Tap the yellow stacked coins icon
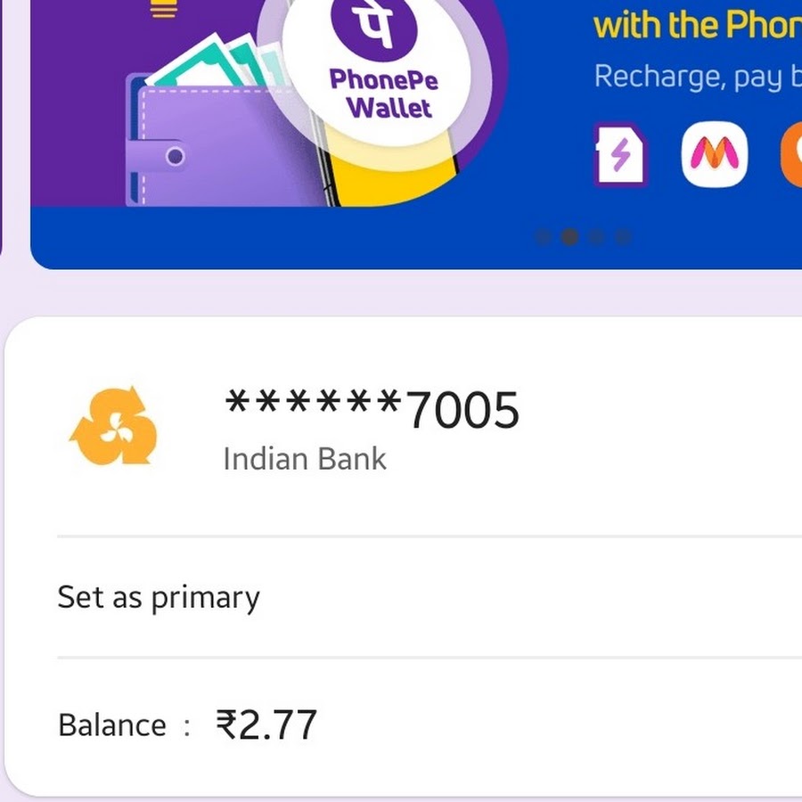Image resolution: width=802 pixels, height=802 pixels. (164, 9)
